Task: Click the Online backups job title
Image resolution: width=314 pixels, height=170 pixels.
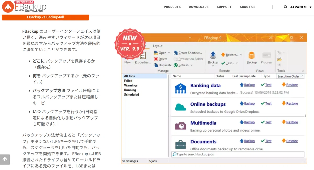Action: coord(208,104)
